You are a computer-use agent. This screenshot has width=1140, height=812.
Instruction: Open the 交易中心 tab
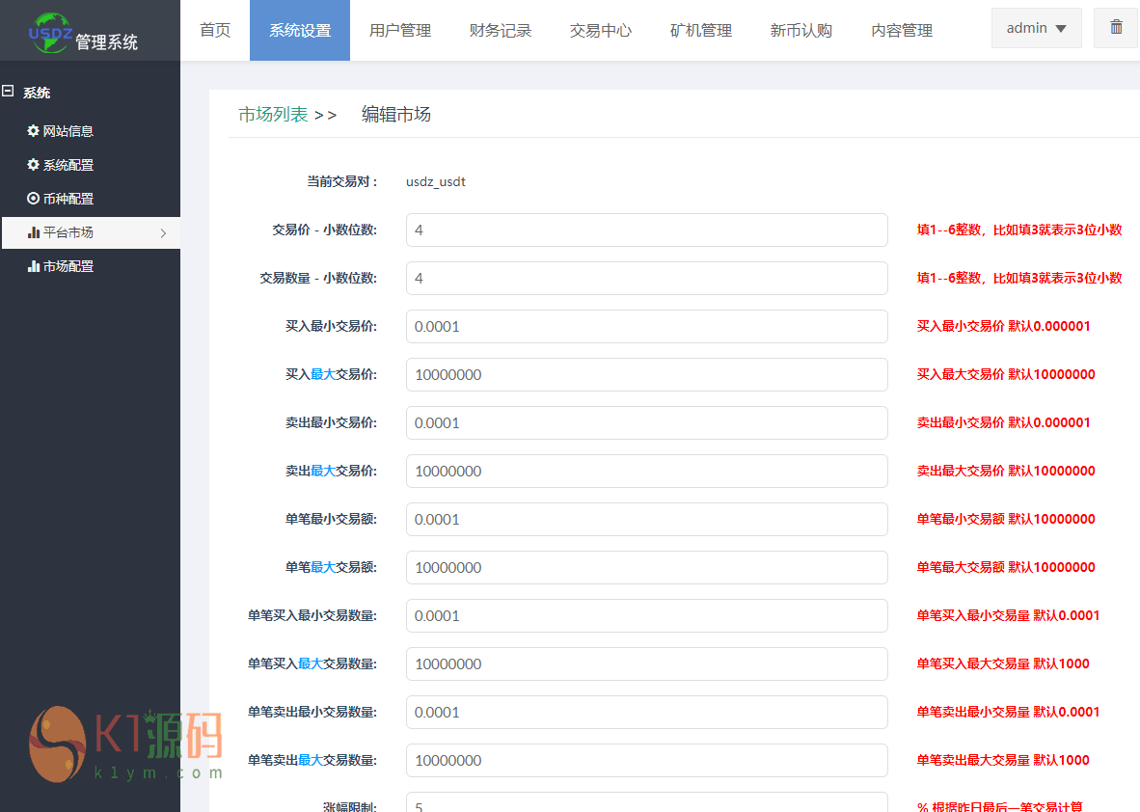(601, 30)
